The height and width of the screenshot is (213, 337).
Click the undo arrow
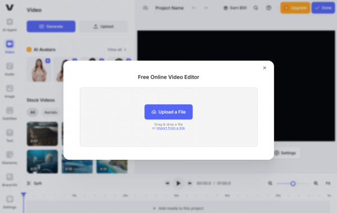click(194, 8)
